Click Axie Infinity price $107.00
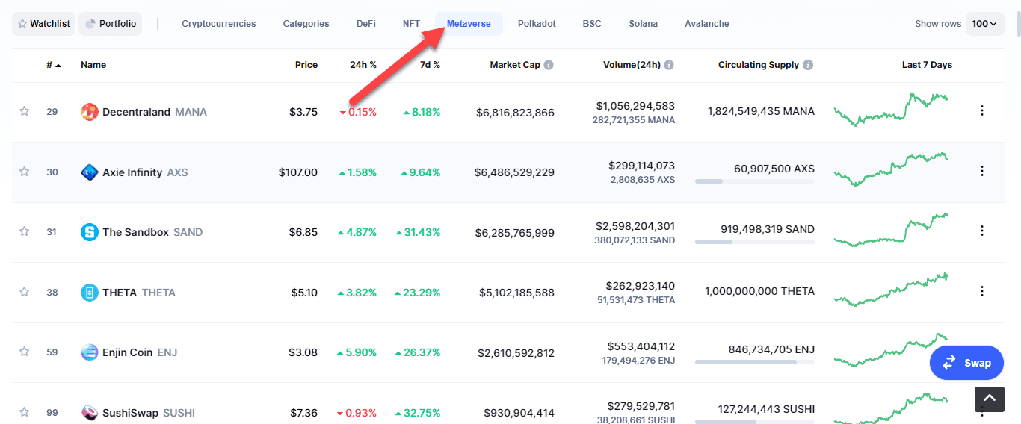The width and height of the screenshot is (1021, 424). click(298, 172)
